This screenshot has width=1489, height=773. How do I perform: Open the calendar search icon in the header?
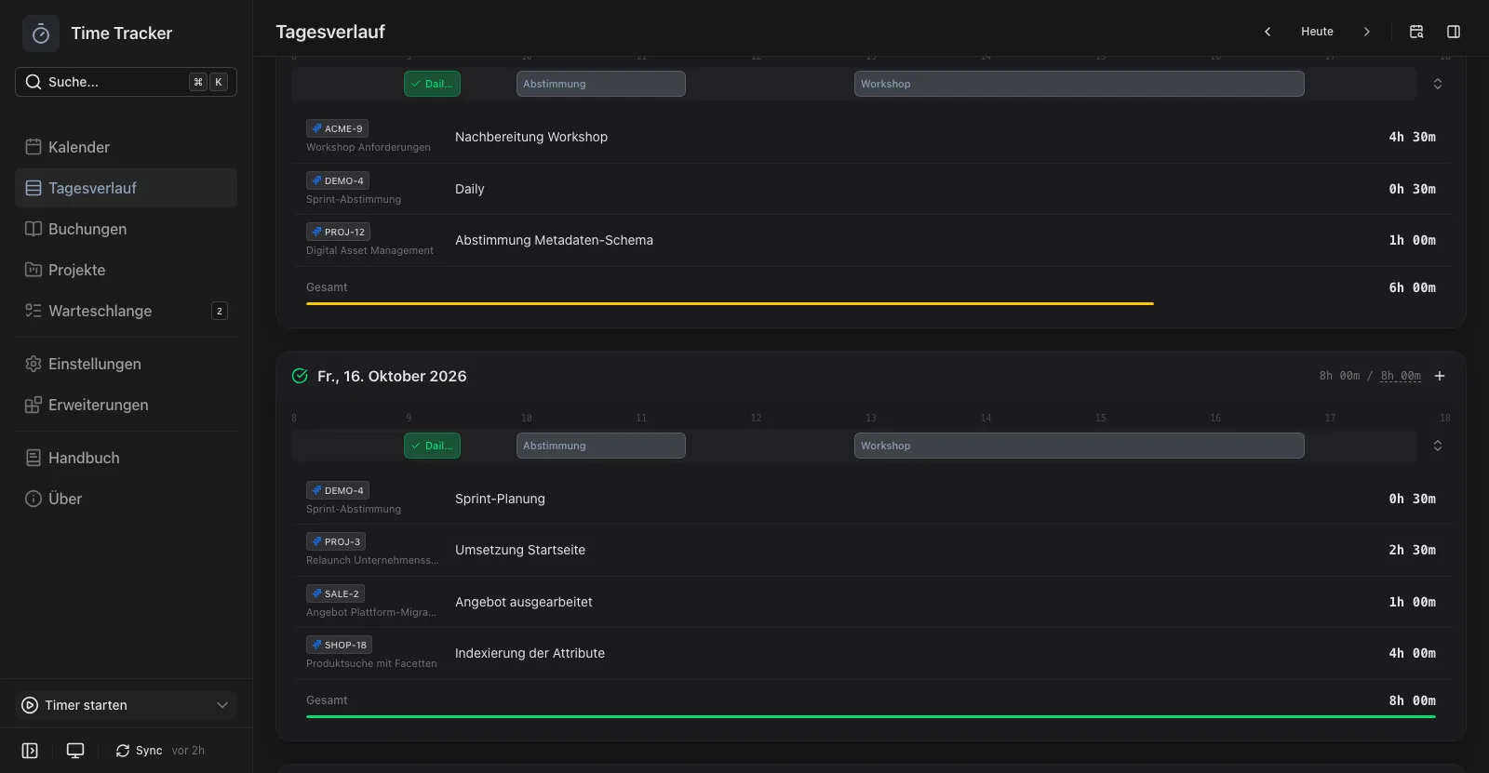click(1416, 32)
